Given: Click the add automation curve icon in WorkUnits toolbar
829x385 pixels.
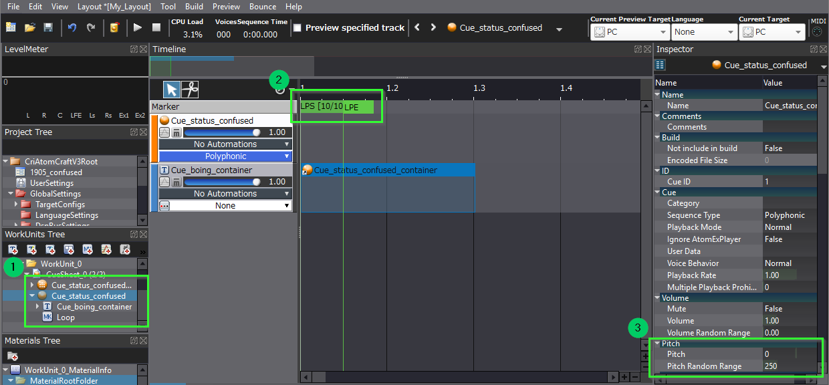Looking at the screenshot, I should (x=106, y=249).
